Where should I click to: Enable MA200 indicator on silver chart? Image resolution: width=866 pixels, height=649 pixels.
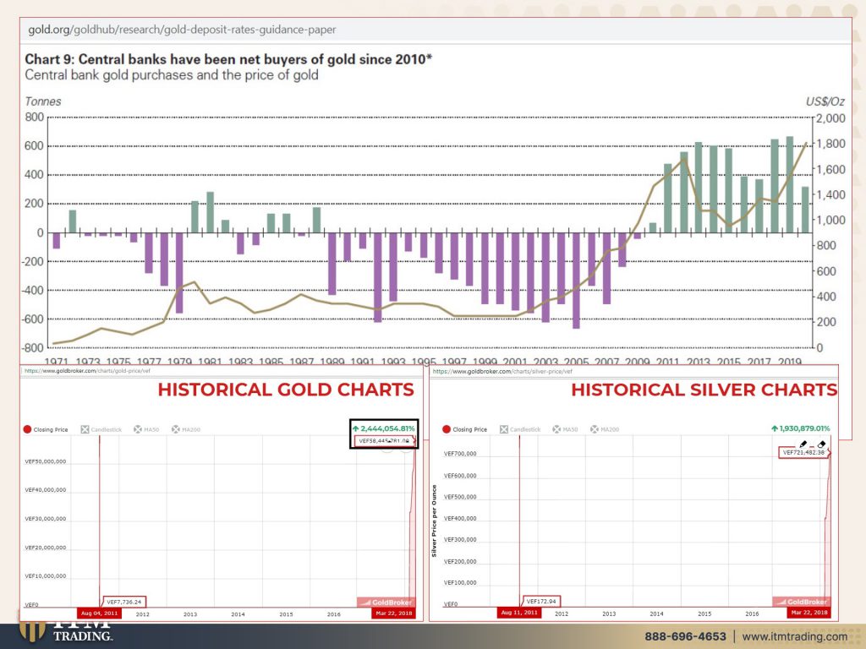pos(605,429)
